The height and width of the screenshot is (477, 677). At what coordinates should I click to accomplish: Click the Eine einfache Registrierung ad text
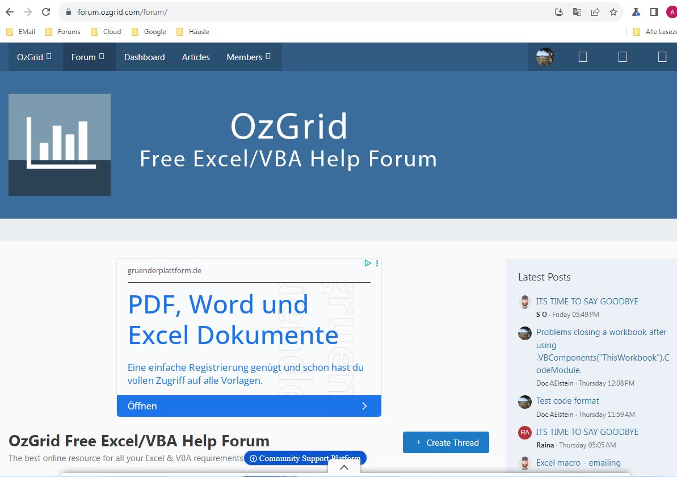pos(245,374)
